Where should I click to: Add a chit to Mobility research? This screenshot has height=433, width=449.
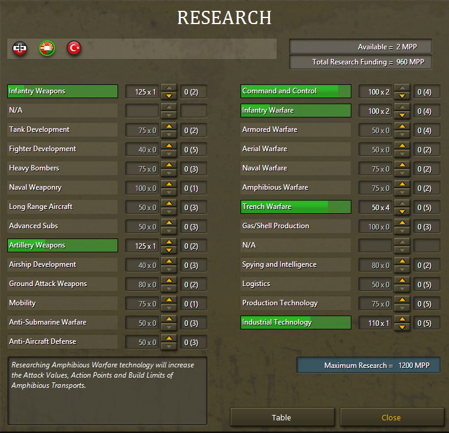(x=169, y=300)
